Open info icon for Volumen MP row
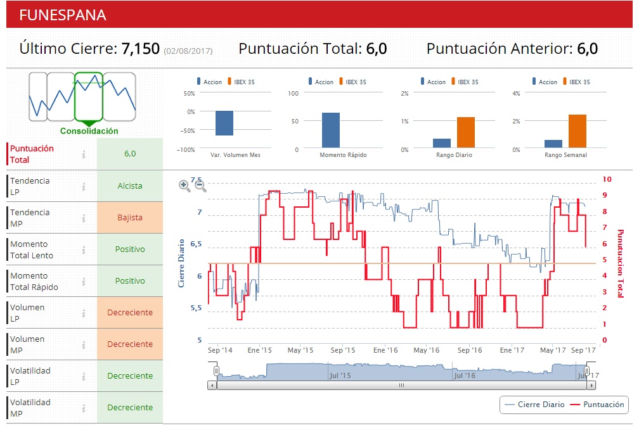 (84, 344)
